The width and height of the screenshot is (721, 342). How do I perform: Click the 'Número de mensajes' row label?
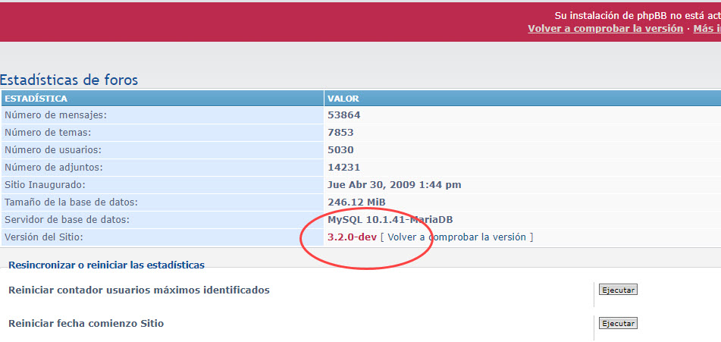[x=56, y=115]
